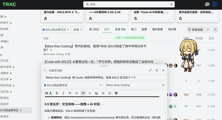Click the 新建话题 button
Viewport: 222px width, 120px height.
[x=196, y=30]
